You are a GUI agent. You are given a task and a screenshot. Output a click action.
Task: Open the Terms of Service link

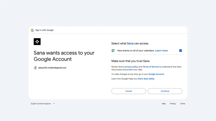tap(151, 67)
